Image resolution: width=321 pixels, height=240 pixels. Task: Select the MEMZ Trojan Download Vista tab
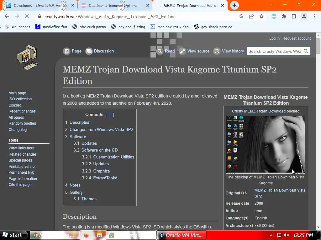point(189,6)
